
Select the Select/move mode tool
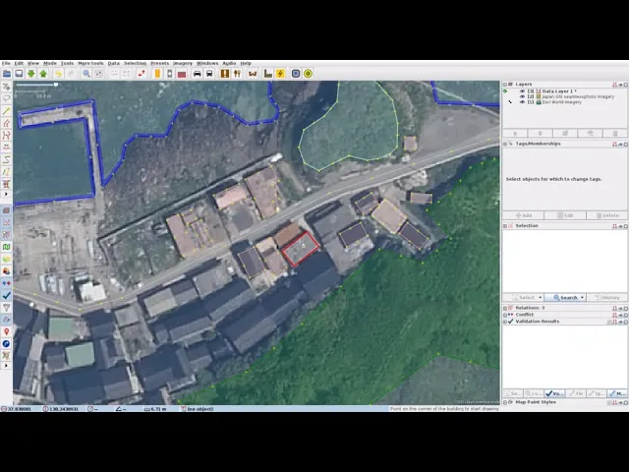coord(6,87)
